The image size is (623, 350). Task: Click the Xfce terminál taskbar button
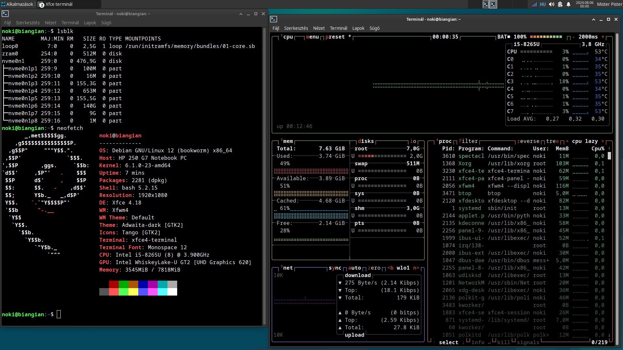click(69, 4)
